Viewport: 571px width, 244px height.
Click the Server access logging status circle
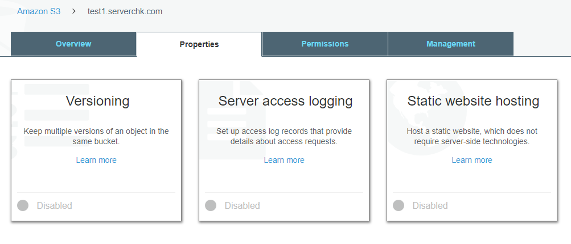(211, 205)
